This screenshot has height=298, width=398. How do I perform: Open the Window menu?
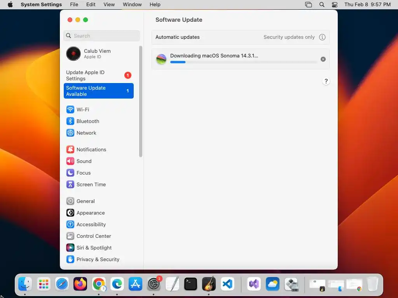tap(132, 5)
